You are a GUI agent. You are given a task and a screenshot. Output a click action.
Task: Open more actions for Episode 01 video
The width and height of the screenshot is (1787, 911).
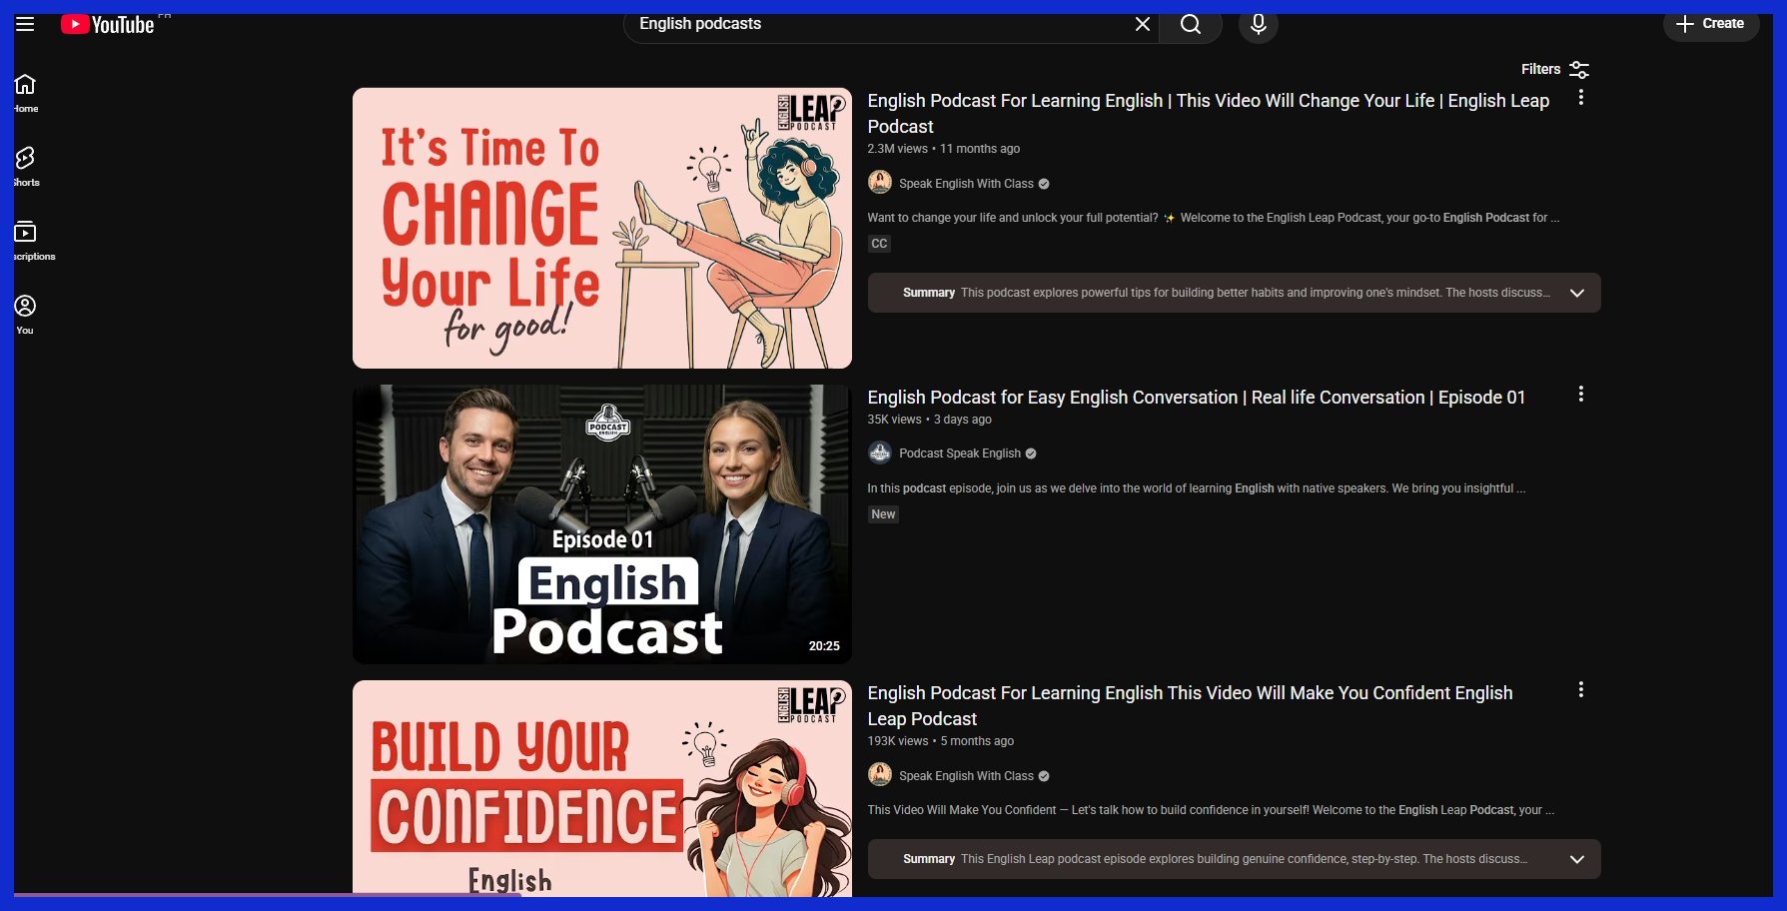coord(1580,395)
